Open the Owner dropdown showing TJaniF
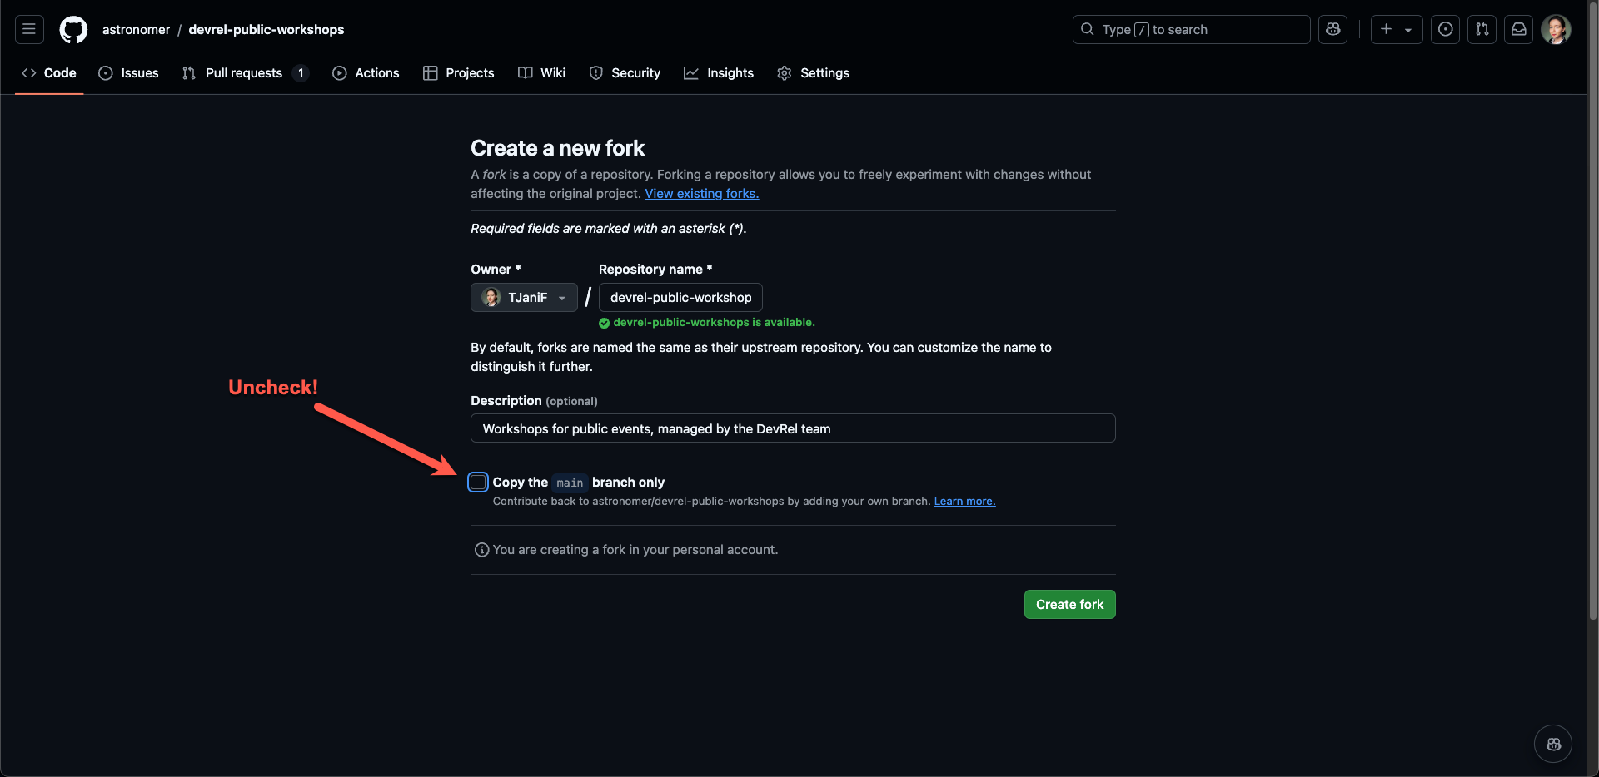 [x=523, y=297]
